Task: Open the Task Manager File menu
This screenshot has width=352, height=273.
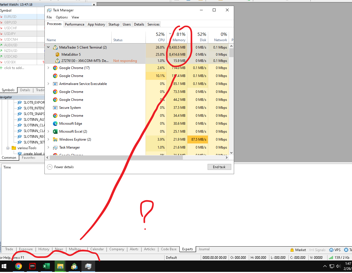Action: [49, 17]
